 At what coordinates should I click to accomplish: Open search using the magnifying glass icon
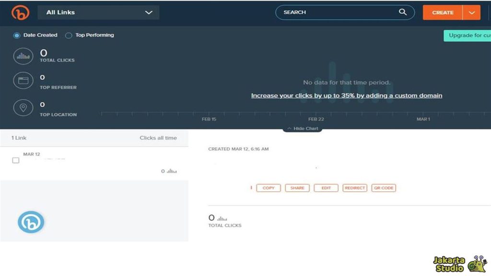tap(403, 12)
